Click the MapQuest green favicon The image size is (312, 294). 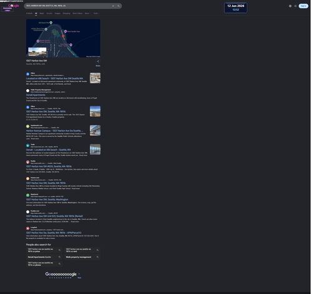pos(27,196)
